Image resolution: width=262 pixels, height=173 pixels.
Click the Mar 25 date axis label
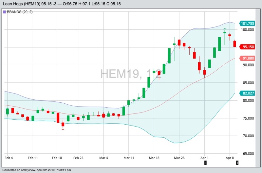[x=179, y=158]
